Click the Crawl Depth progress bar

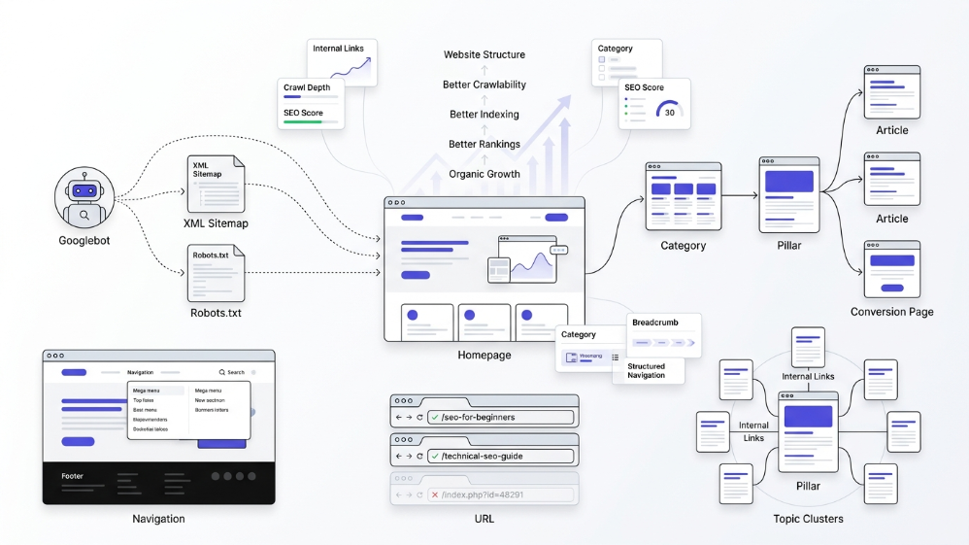pos(311,97)
